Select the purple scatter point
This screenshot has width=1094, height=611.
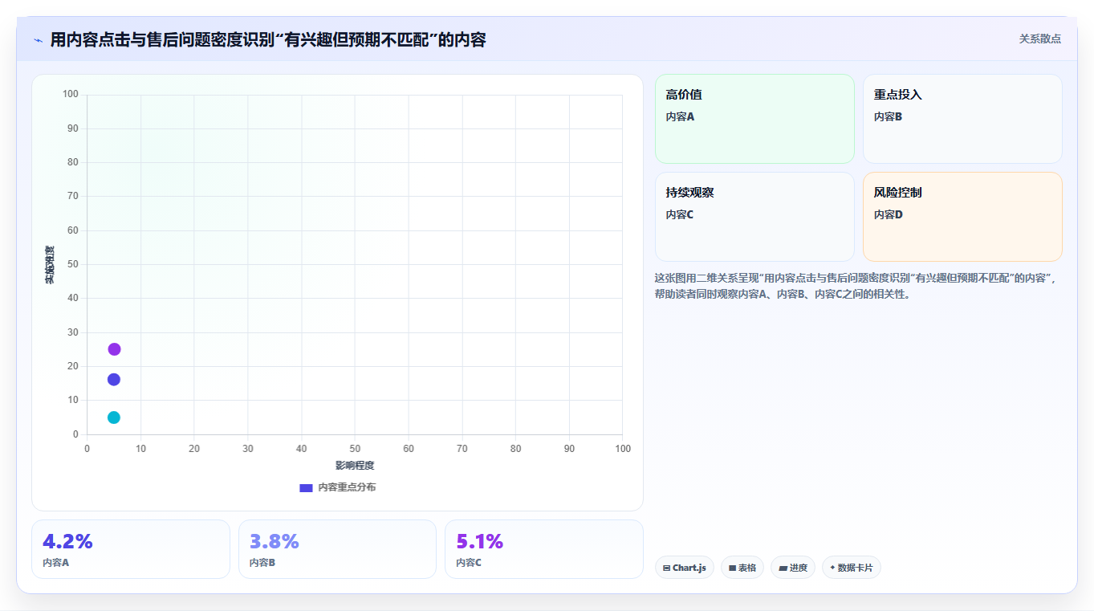114,349
